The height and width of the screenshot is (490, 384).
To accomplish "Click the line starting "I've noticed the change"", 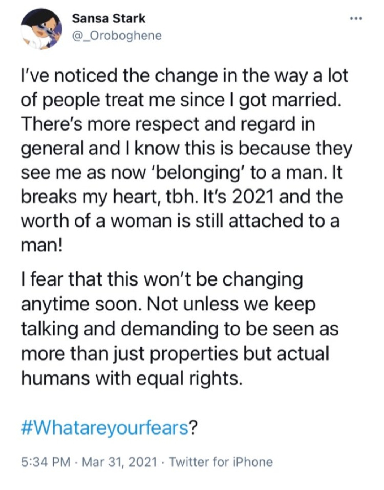I will click(185, 76).
